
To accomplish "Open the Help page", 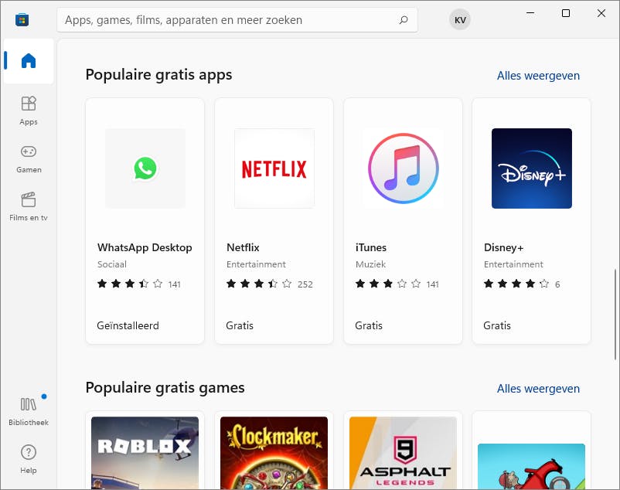I will pos(29,459).
